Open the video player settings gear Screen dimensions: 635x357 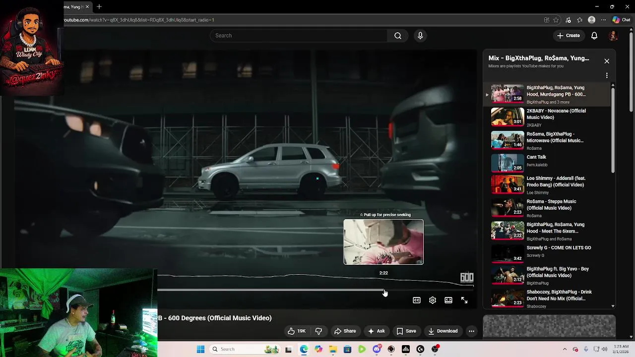[433, 300]
